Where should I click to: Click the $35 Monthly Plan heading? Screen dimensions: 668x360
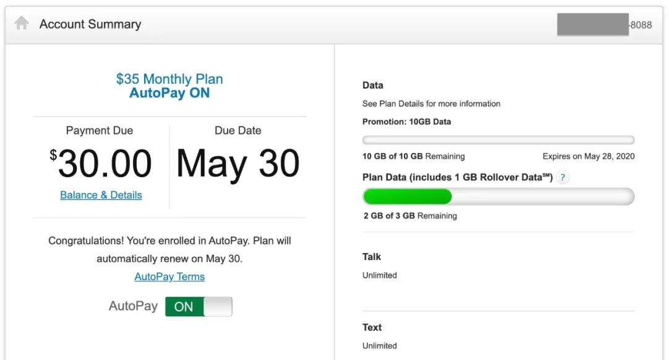pos(169,78)
